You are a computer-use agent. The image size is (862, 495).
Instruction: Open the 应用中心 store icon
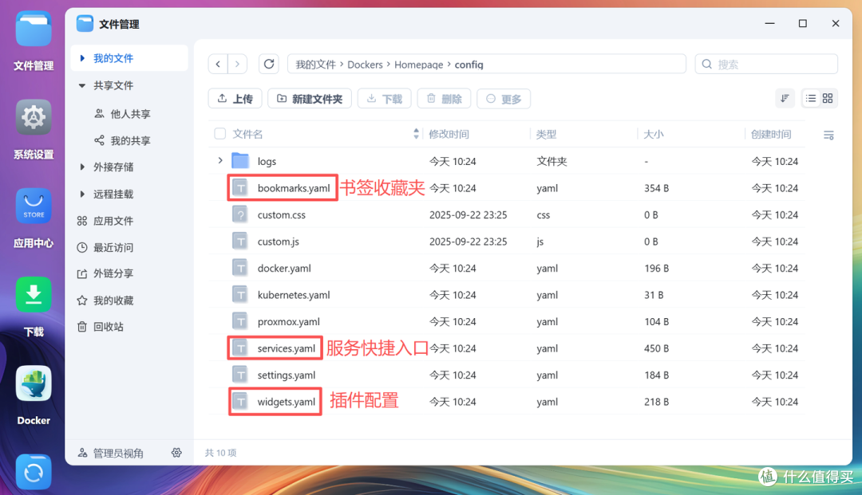point(34,206)
